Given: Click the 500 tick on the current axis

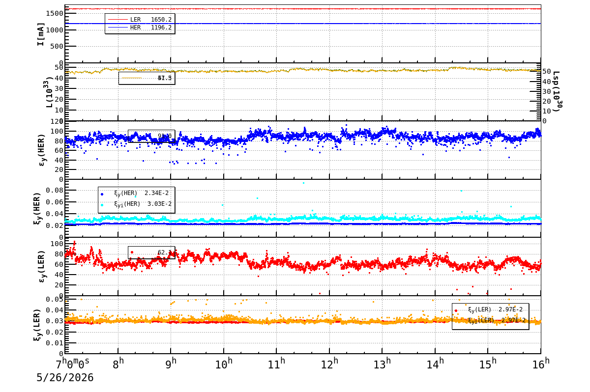Looking at the screenshot, I should coord(57,46).
